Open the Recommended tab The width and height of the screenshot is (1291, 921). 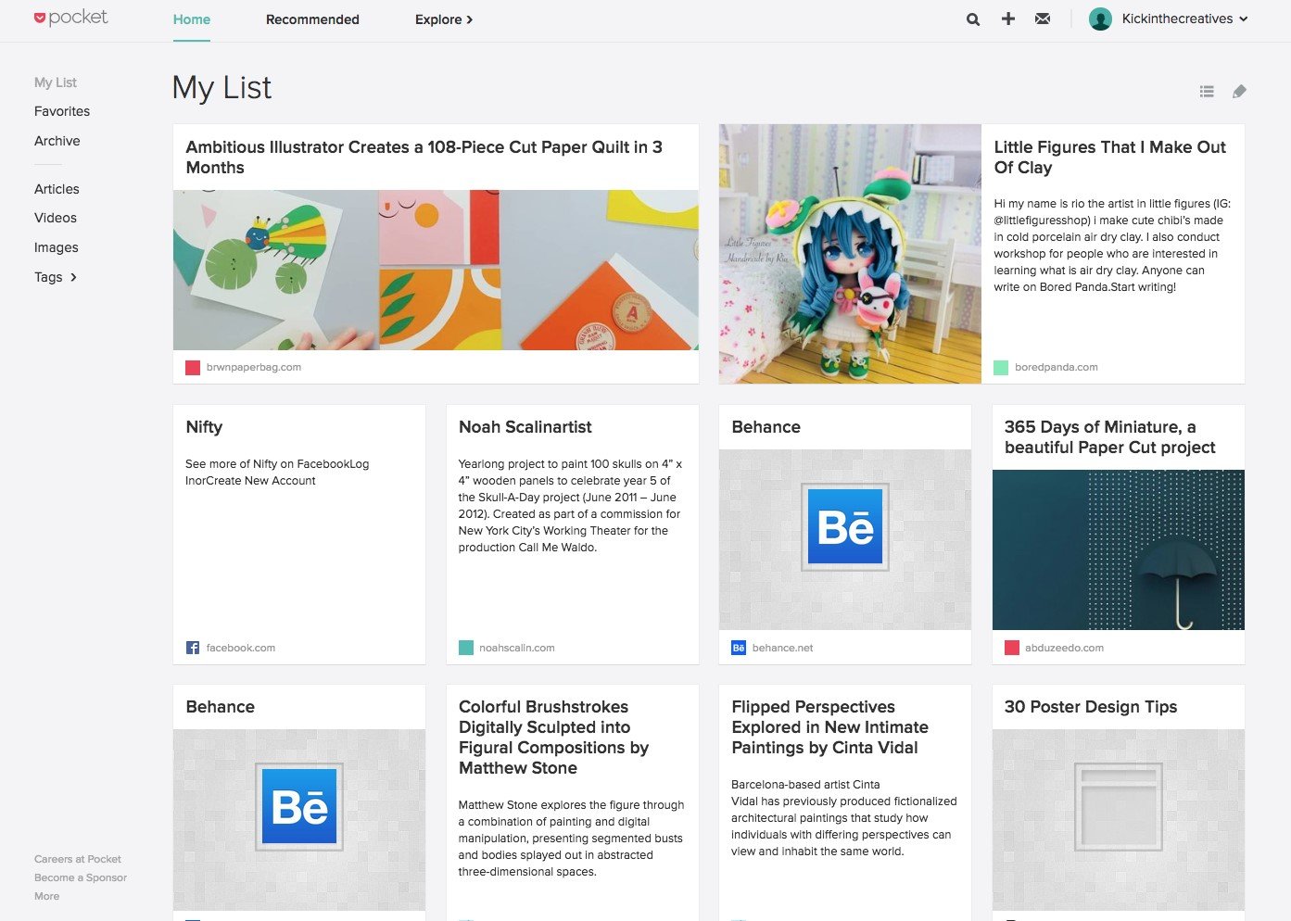(x=312, y=19)
